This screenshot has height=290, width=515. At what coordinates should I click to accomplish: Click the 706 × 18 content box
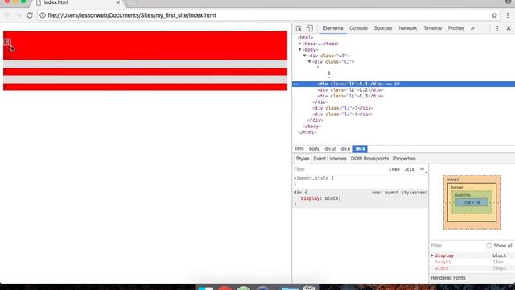pyautogui.click(x=472, y=202)
